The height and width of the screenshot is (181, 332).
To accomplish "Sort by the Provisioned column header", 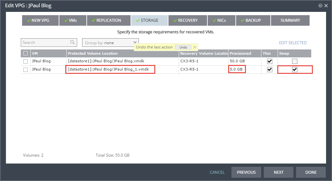I will (x=240, y=53).
